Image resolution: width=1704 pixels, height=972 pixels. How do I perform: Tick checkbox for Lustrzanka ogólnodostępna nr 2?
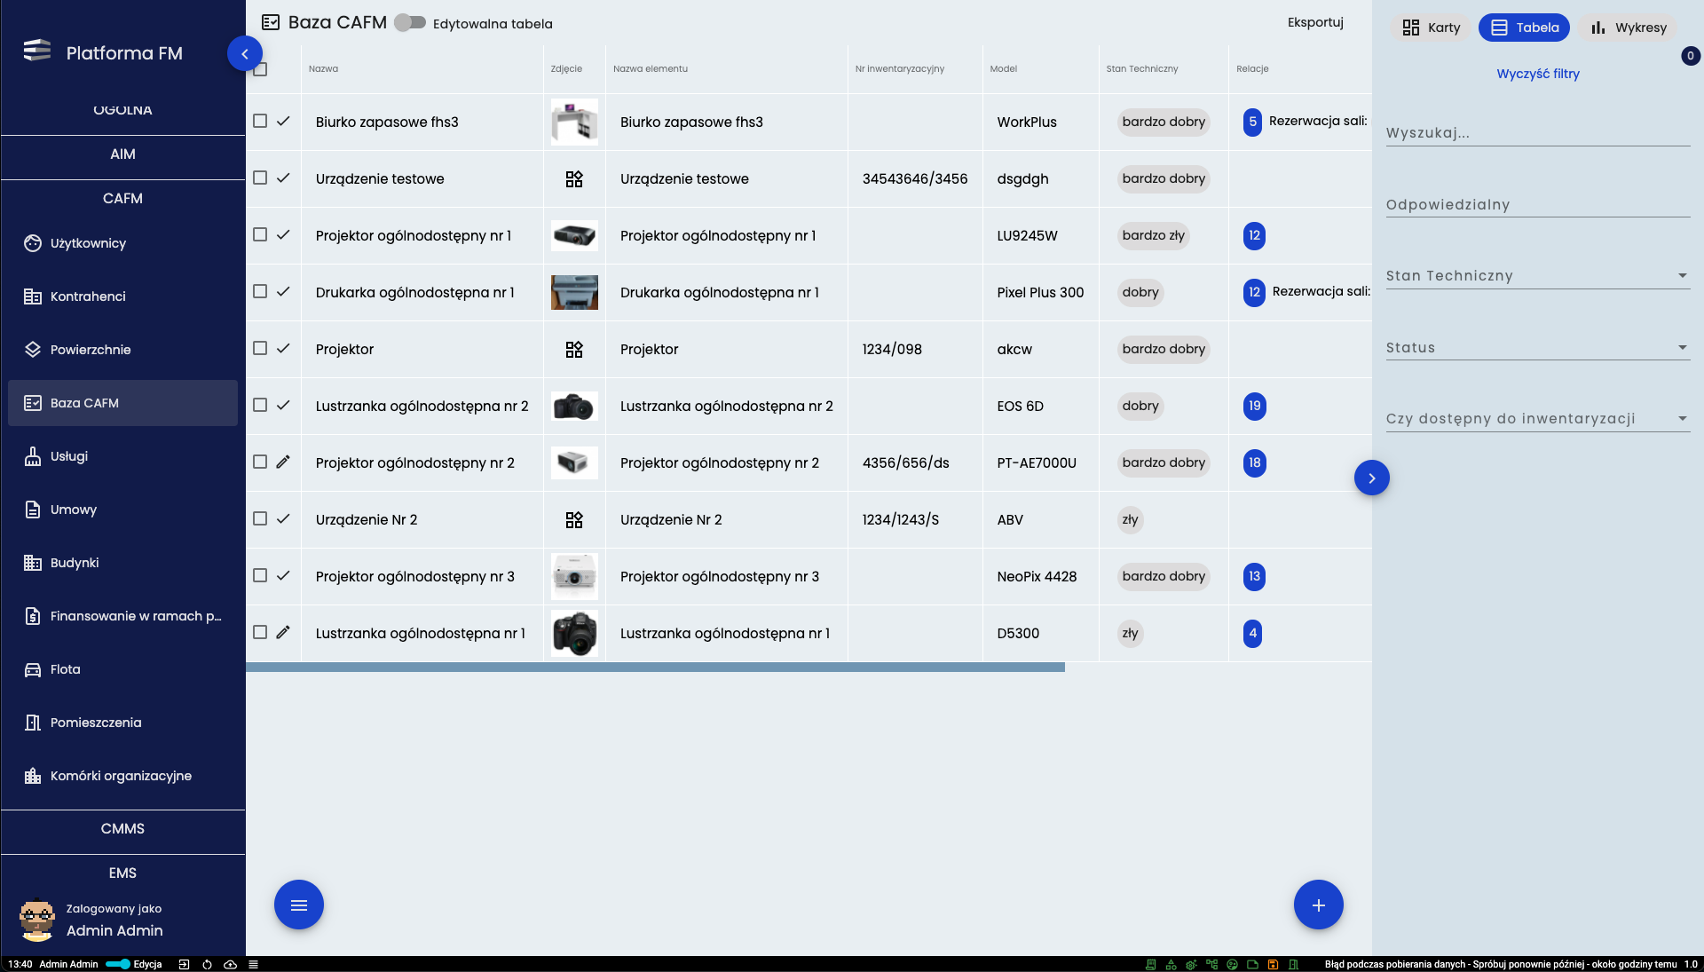[260, 405]
